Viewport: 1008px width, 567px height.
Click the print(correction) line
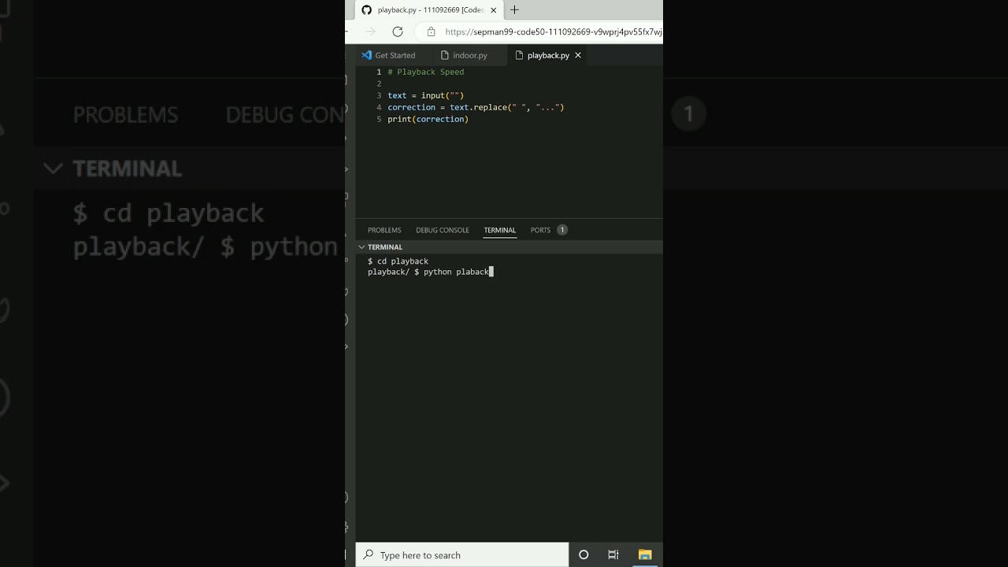(x=428, y=119)
